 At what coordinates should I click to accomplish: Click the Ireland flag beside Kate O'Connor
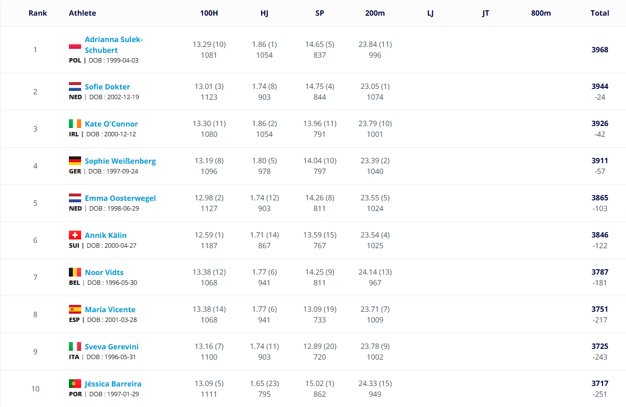[75, 124]
